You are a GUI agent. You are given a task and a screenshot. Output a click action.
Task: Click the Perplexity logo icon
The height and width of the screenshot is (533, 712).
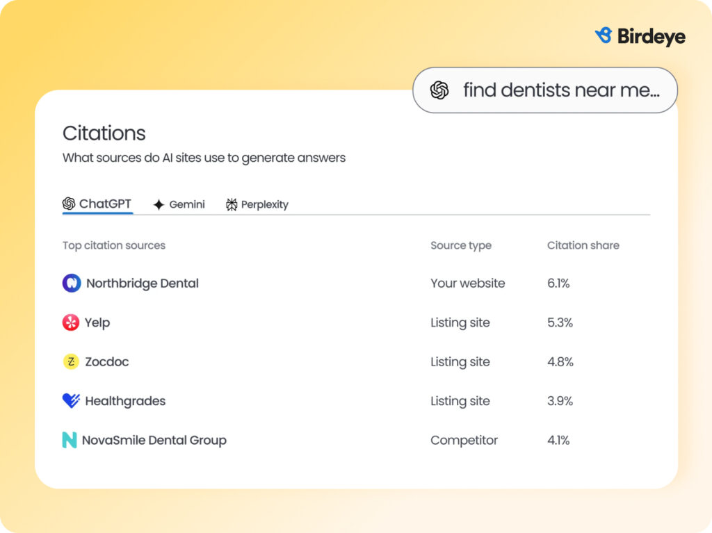[x=232, y=204]
